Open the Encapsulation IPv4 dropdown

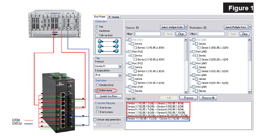tap(120, 75)
